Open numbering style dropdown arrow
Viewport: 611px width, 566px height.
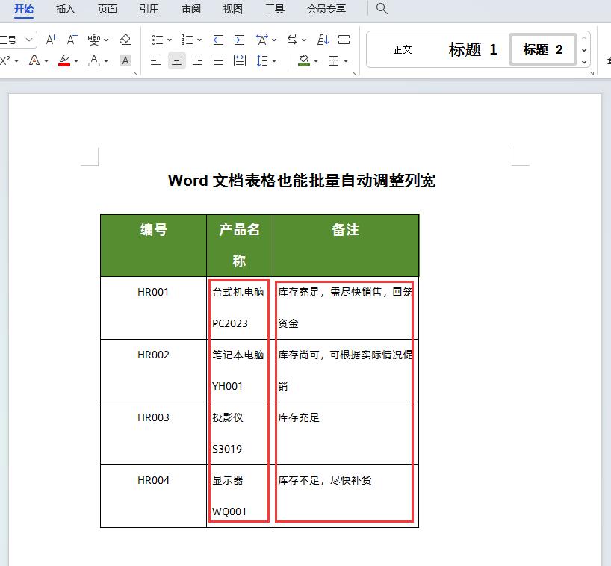click(x=199, y=40)
